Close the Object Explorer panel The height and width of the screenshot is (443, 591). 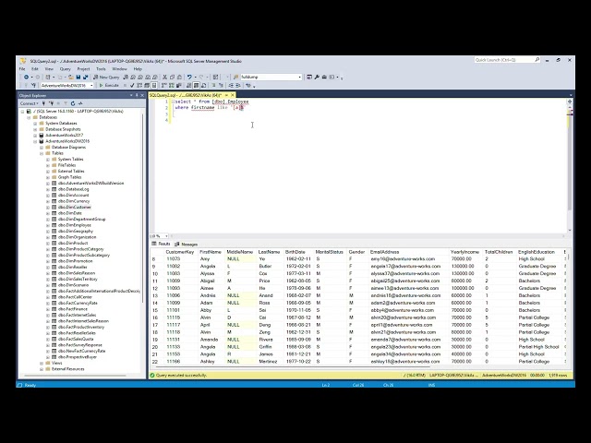142,95
